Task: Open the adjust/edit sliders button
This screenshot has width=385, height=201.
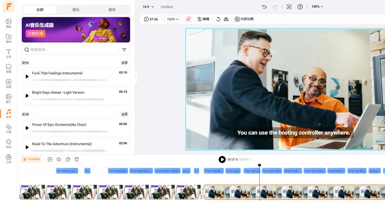Action: click(203, 19)
